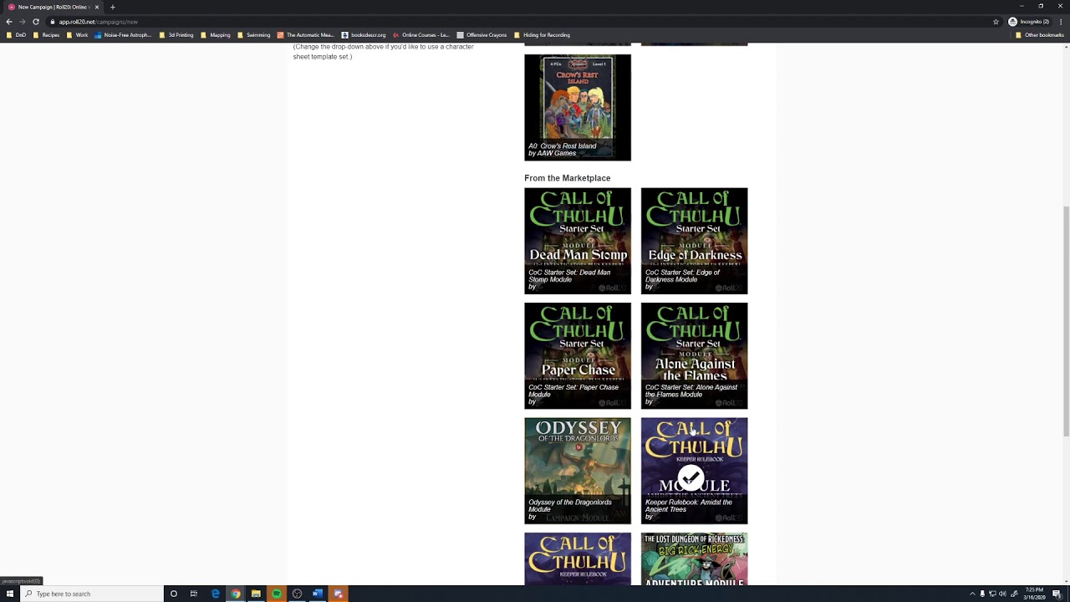Open Cortana from the taskbar
Viewport: 1070px width, 602px height.
pos(173,594)
